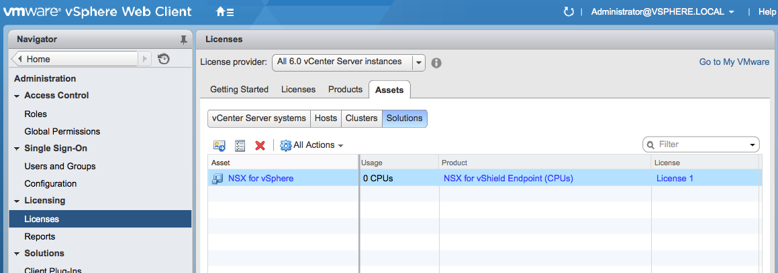
Task: Switch to the Products tab
Action: [345, 90]
